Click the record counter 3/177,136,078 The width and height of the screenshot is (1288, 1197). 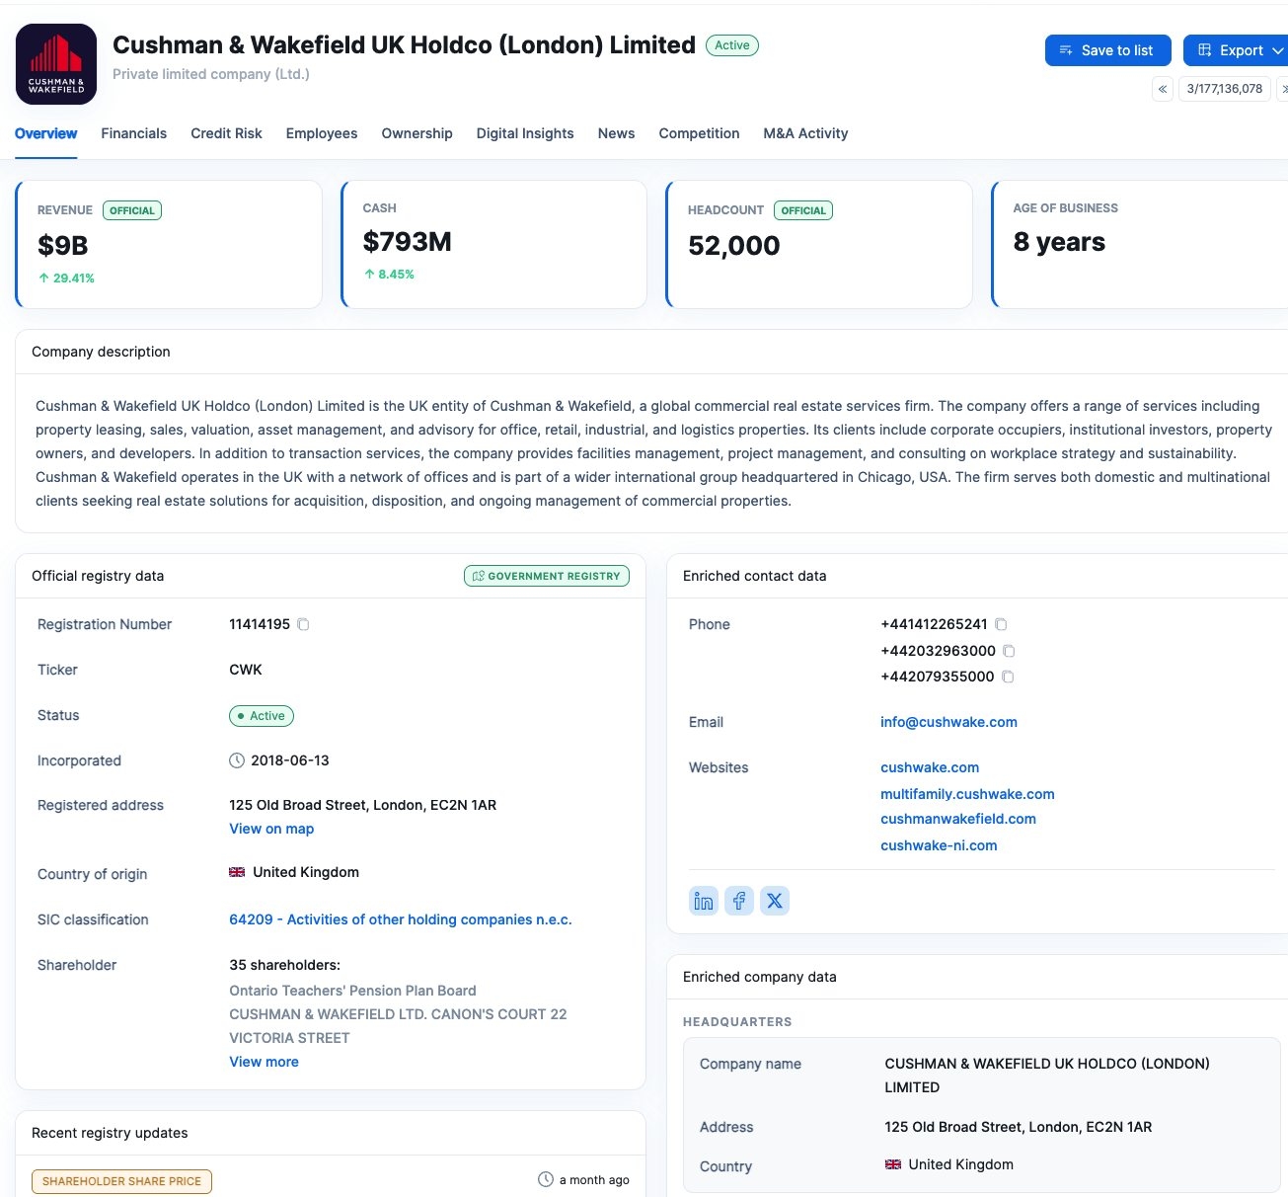point(1225,89)
